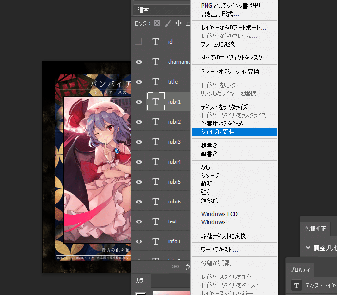Choose Windows LCD anti-alias
The height and width of the screenshot is (295, 337).
234,214
